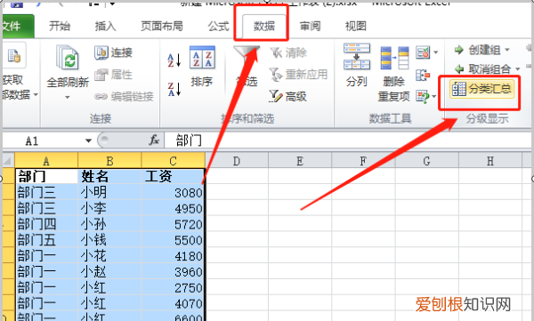Click the select-all corner of the sheet
534x321 pixels.
[x=8, y=161]
